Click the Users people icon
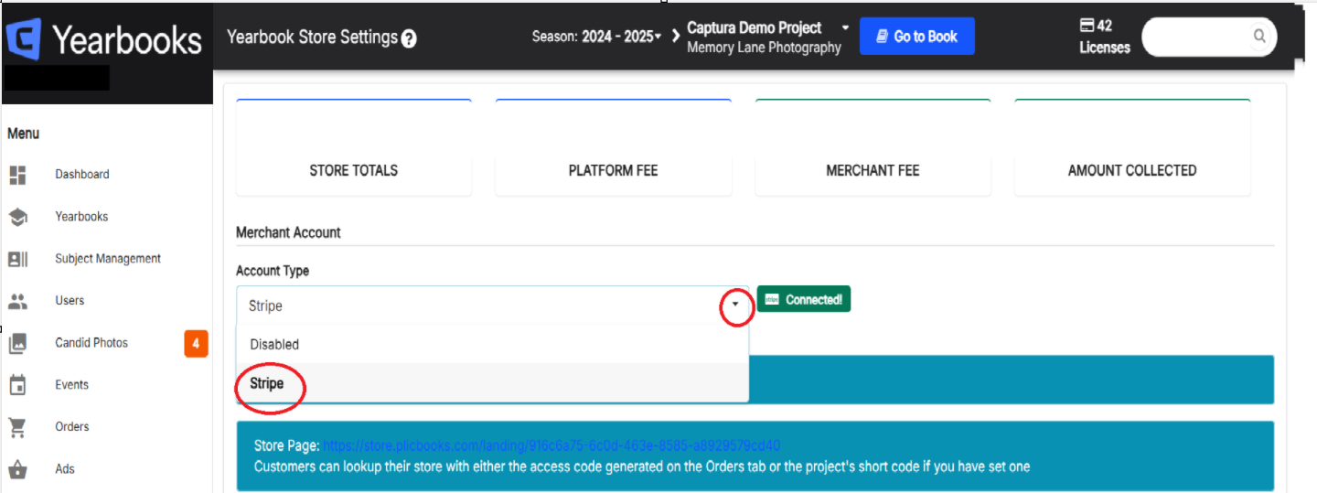The image size is (1317, 493). point(17,301)
